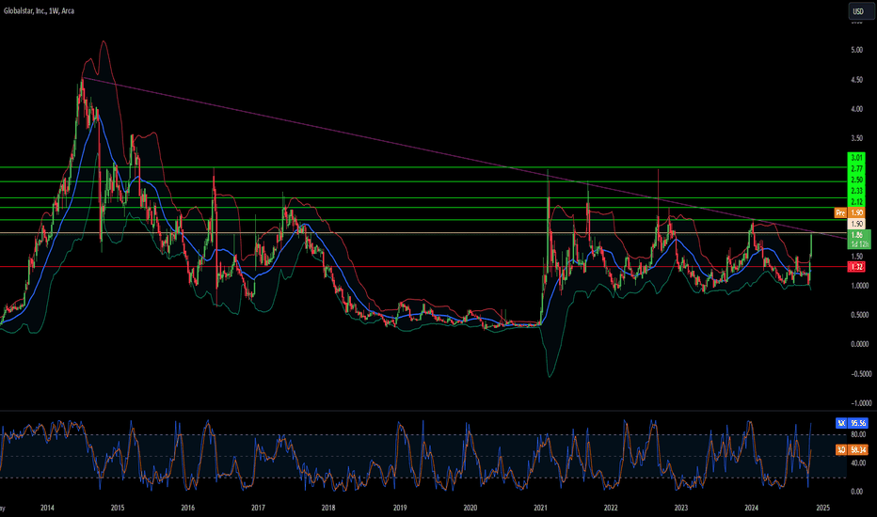Click the green 3.01 price label
The width and height of the screenshot is (877, 517).
pyautogui.click(x=856, y=158)
